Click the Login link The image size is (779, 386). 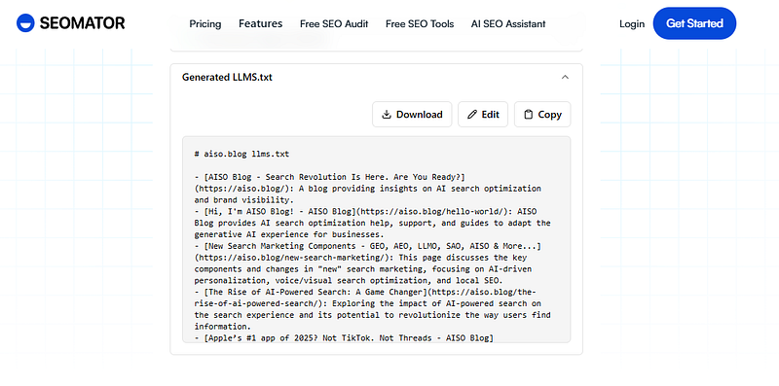(632, 23)
